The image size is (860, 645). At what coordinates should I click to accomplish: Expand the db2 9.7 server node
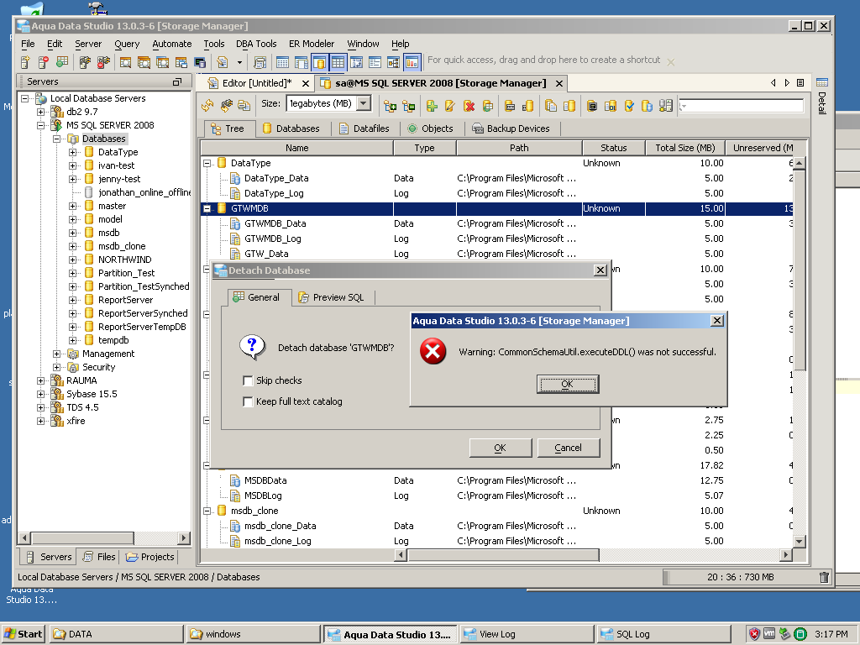click(40, 112)
